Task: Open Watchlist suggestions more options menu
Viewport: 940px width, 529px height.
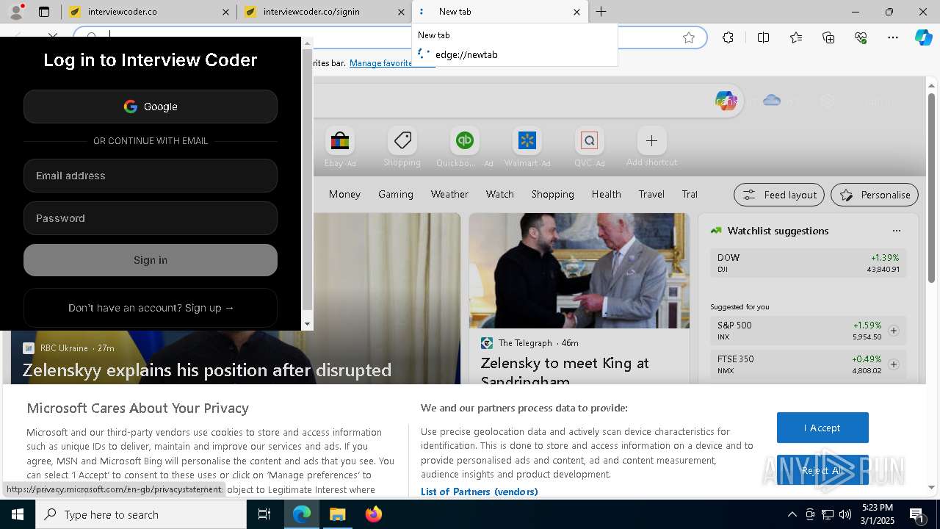Action: (x=896, y=231)
